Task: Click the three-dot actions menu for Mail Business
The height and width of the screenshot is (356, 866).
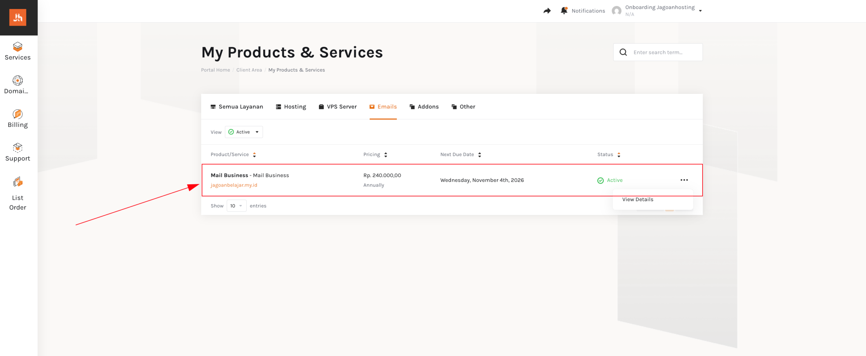Action: 684,180
